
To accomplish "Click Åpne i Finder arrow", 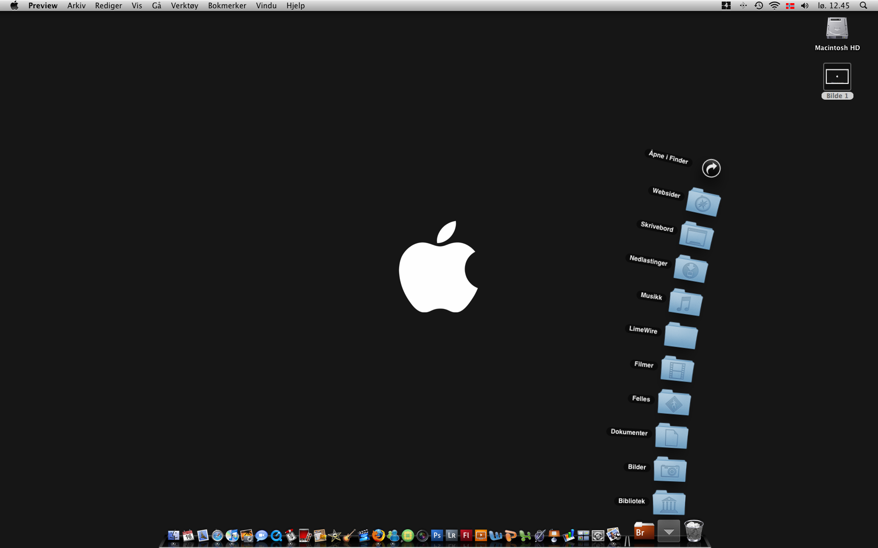I will [x=711, y=168].
